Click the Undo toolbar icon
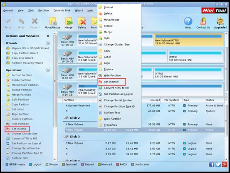 (21, 23)
